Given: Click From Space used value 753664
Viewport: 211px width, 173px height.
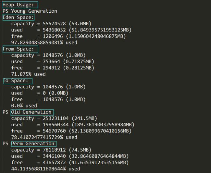Looking at the screenshot, I should tap(51, 62).
